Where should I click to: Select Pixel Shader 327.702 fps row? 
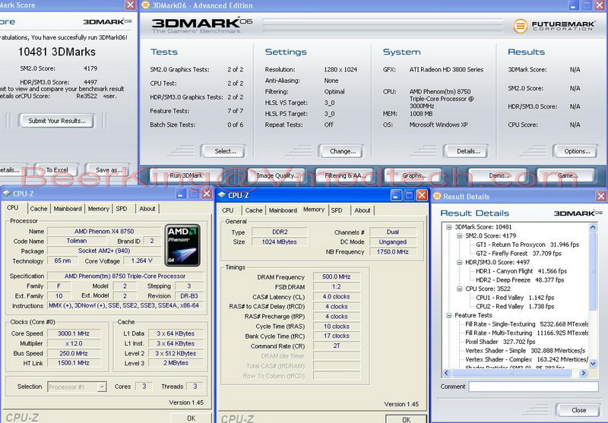(x=500, y=342)
